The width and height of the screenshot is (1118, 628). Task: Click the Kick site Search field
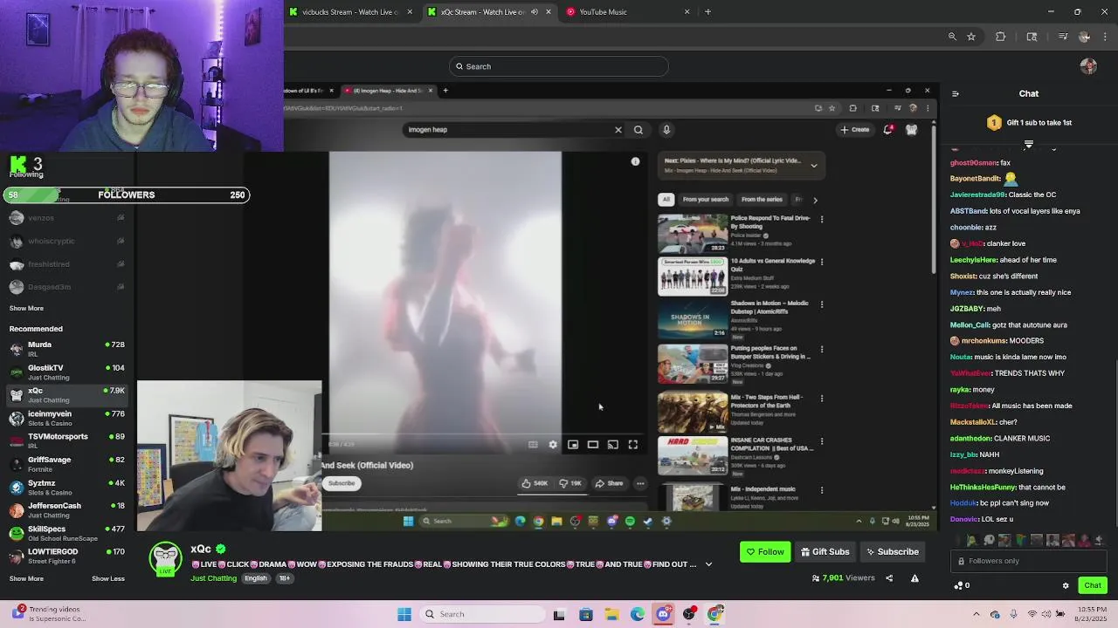click(x=559, y=66)
